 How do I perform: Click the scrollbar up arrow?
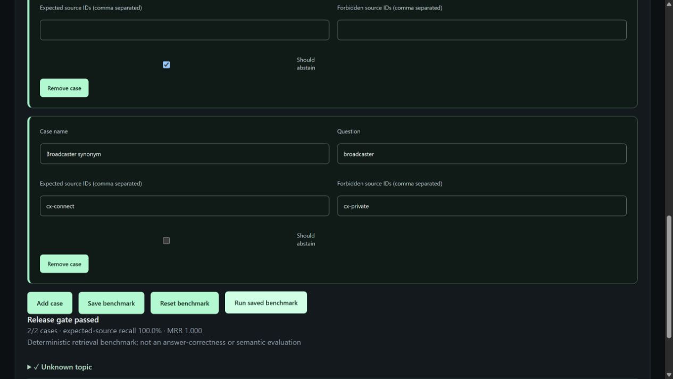[x=669, y=4]
